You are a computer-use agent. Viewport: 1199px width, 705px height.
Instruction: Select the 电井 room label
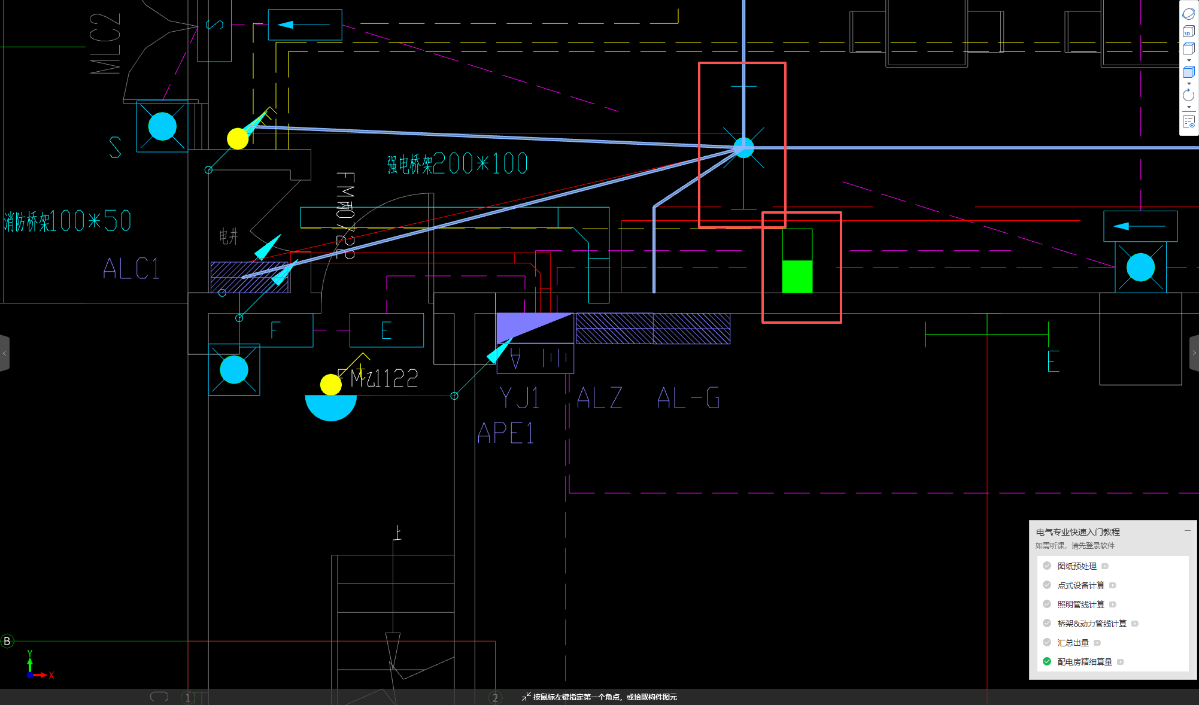(229, 236)
